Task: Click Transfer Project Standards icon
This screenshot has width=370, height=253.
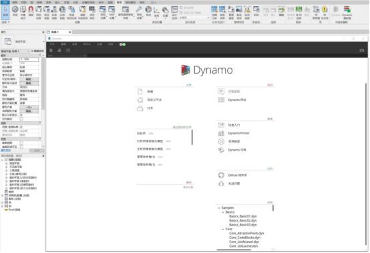Action: 71,12
